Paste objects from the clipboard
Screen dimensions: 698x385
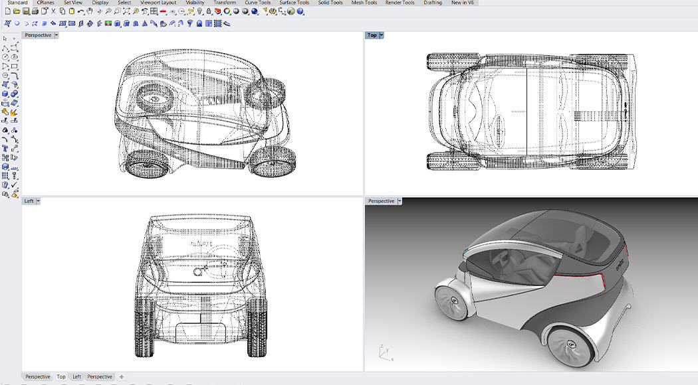tap(70, 12)
